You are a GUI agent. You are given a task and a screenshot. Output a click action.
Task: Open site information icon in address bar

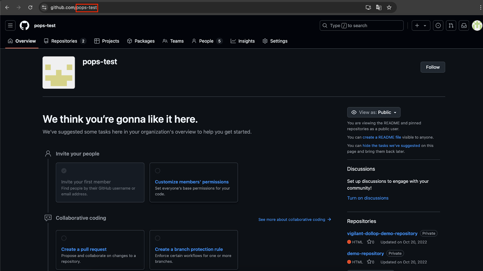click(x=44, y=8)
